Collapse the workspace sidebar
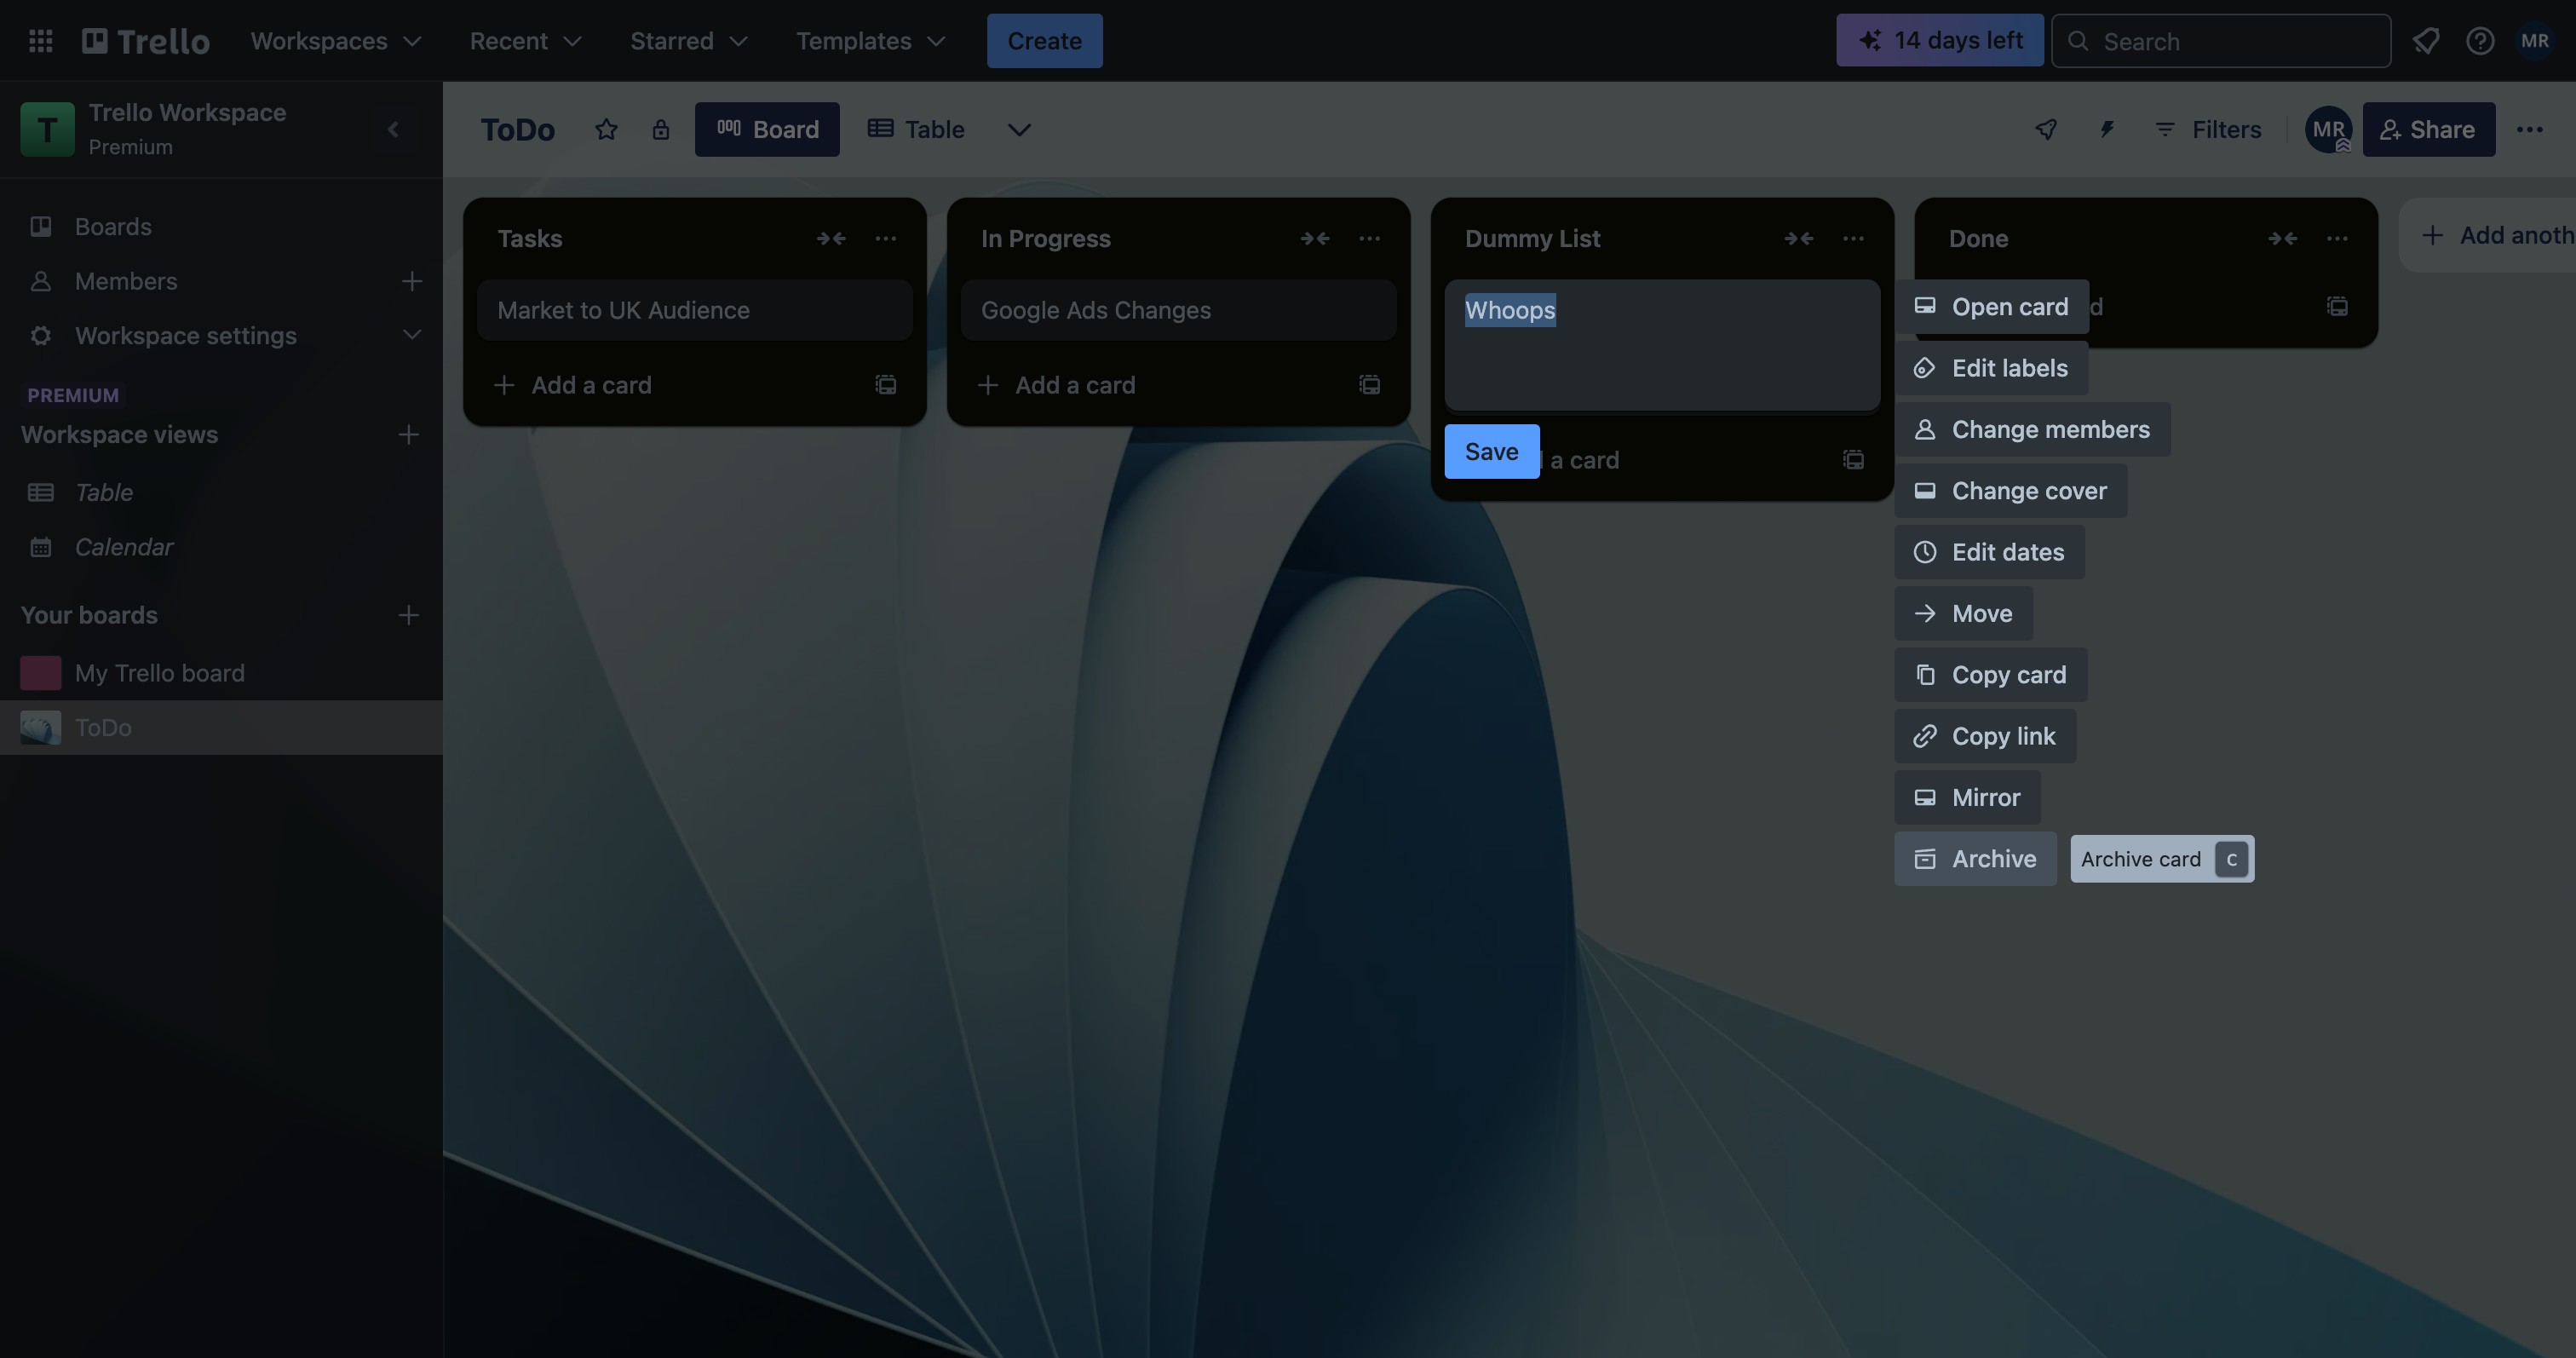The width and height of the screenshot is (2576, 1358). (x=393, y=129)
